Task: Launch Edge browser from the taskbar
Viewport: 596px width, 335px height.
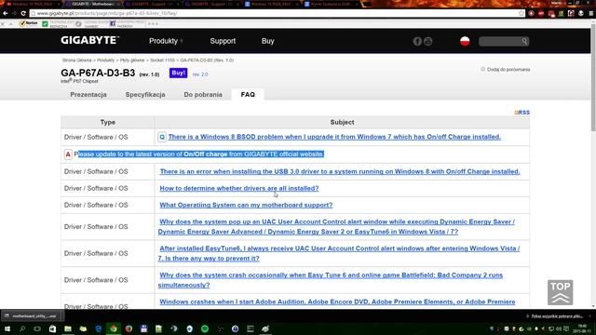Action: pos(99,328)
